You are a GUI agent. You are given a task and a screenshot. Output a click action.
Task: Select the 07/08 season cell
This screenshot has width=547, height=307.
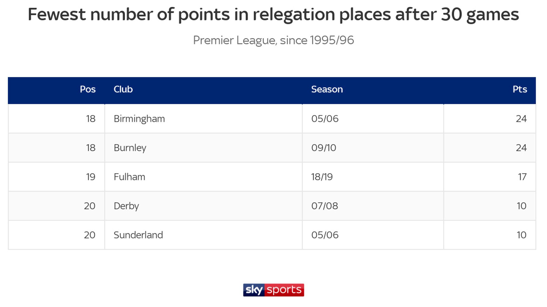[325, 206]
